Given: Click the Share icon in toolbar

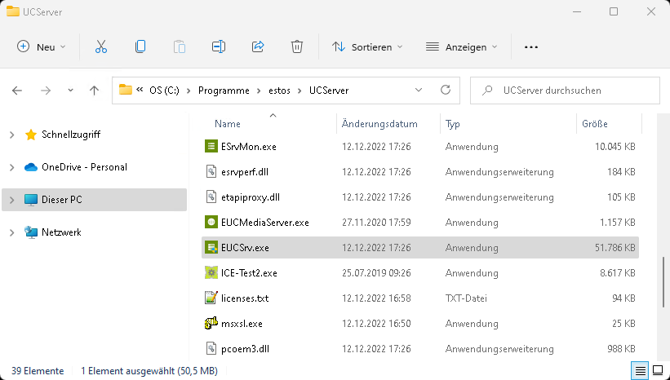Looking at the screenshot, I should (x=258, y=46).
